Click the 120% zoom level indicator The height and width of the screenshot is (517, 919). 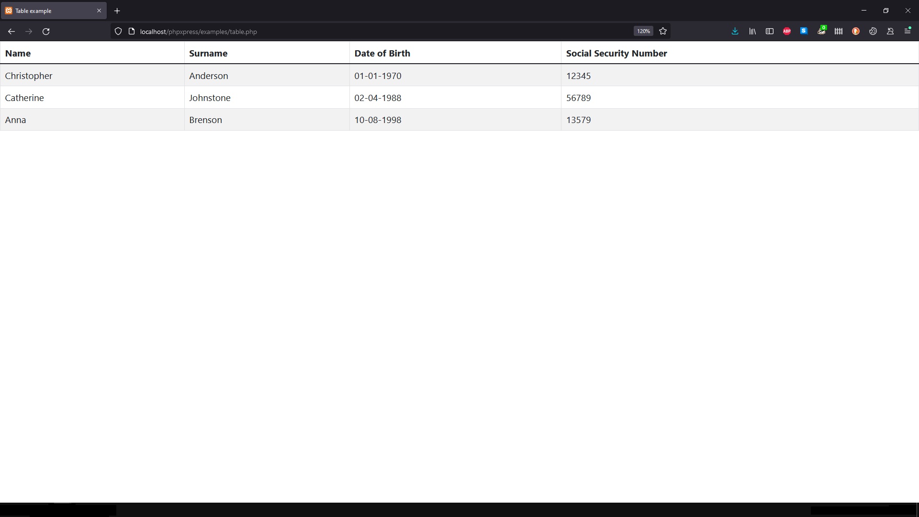click(x=643, y=31)
